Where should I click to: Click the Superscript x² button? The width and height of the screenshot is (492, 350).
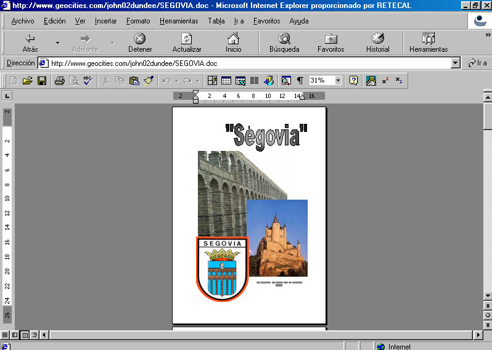pos(385,81)
